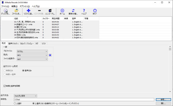Screen dimensions: 173x106
Task: Click the 参照... browse button
Action: [163, 99]
